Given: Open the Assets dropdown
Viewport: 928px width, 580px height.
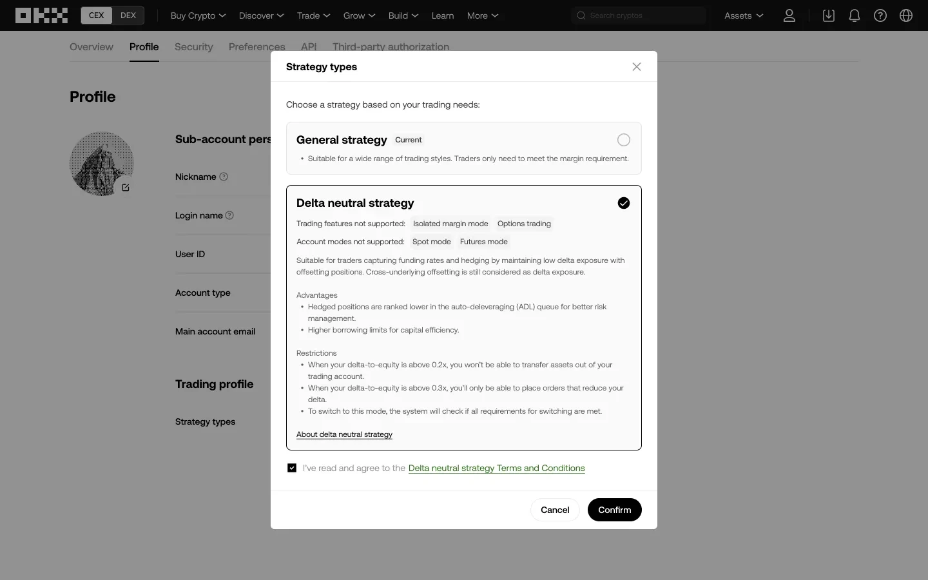Looking at the screenshot, I should tap(743, 15).
